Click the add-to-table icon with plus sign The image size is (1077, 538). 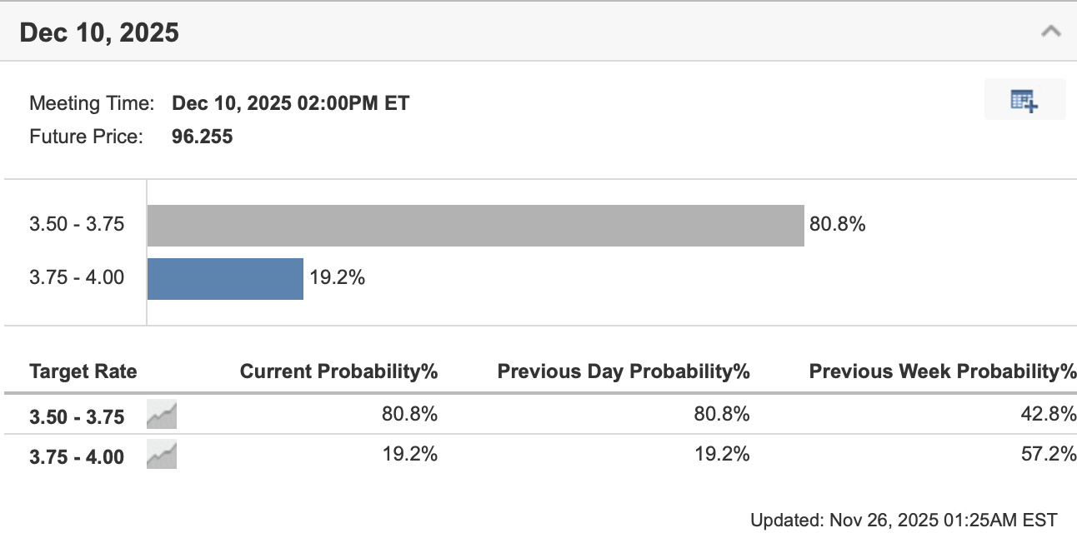point(1024,100)
